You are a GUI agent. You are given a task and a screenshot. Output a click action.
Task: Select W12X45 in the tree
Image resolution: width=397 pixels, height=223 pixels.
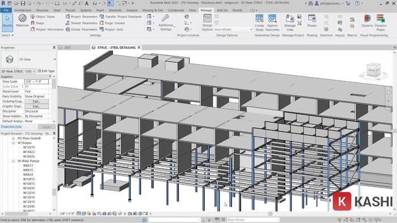point(28,207)
